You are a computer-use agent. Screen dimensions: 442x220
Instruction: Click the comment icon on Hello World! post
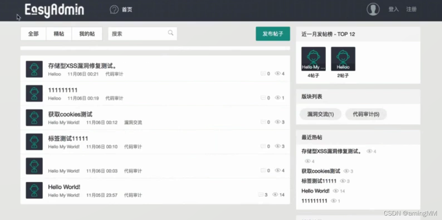pyautogui.click(x=263, y=194)
